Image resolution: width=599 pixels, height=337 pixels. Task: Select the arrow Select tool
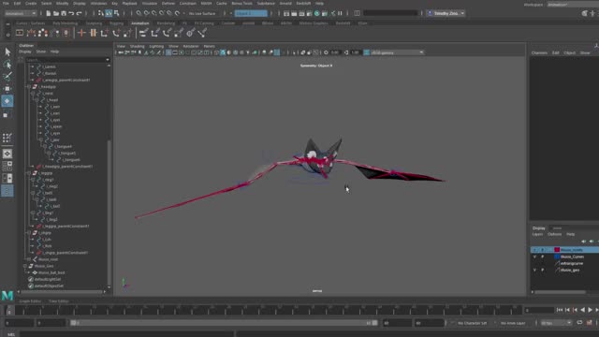pyautogui.click(x=7, y=52)
